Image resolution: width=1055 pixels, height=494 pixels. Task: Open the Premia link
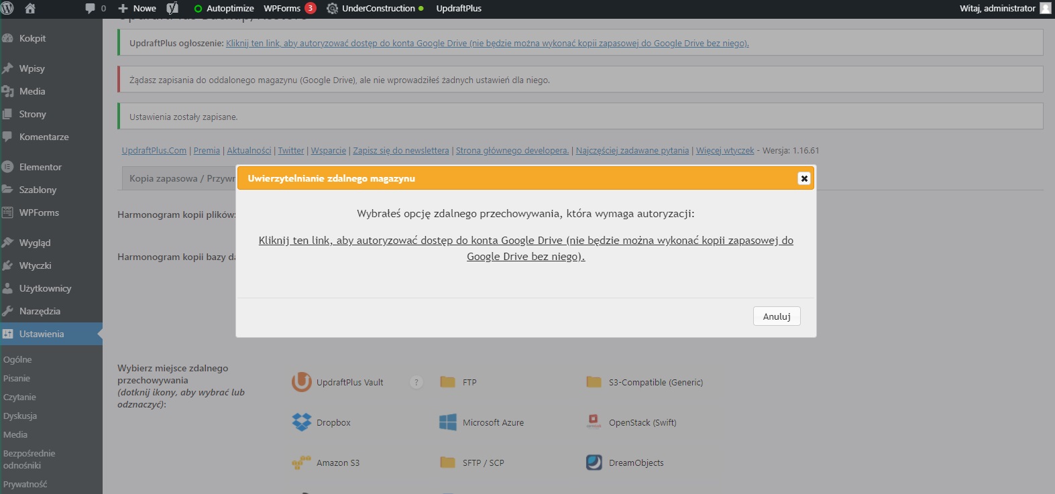pyautogui.click(x=207, y=151)
